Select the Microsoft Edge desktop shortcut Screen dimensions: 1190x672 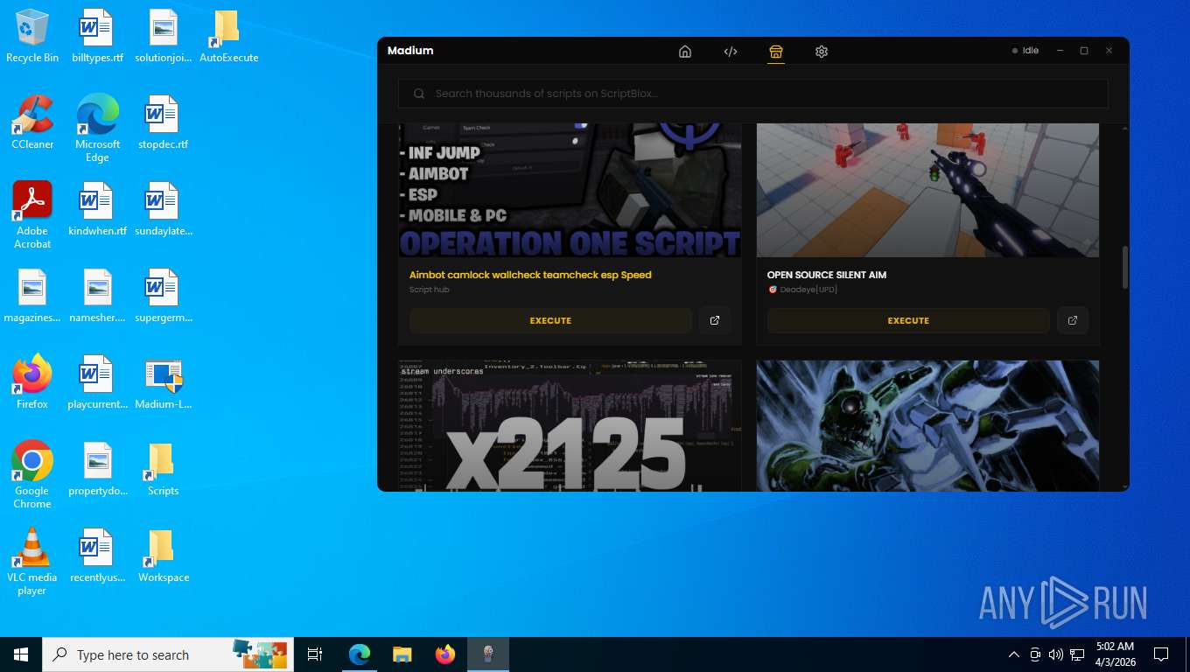[97, 129]
